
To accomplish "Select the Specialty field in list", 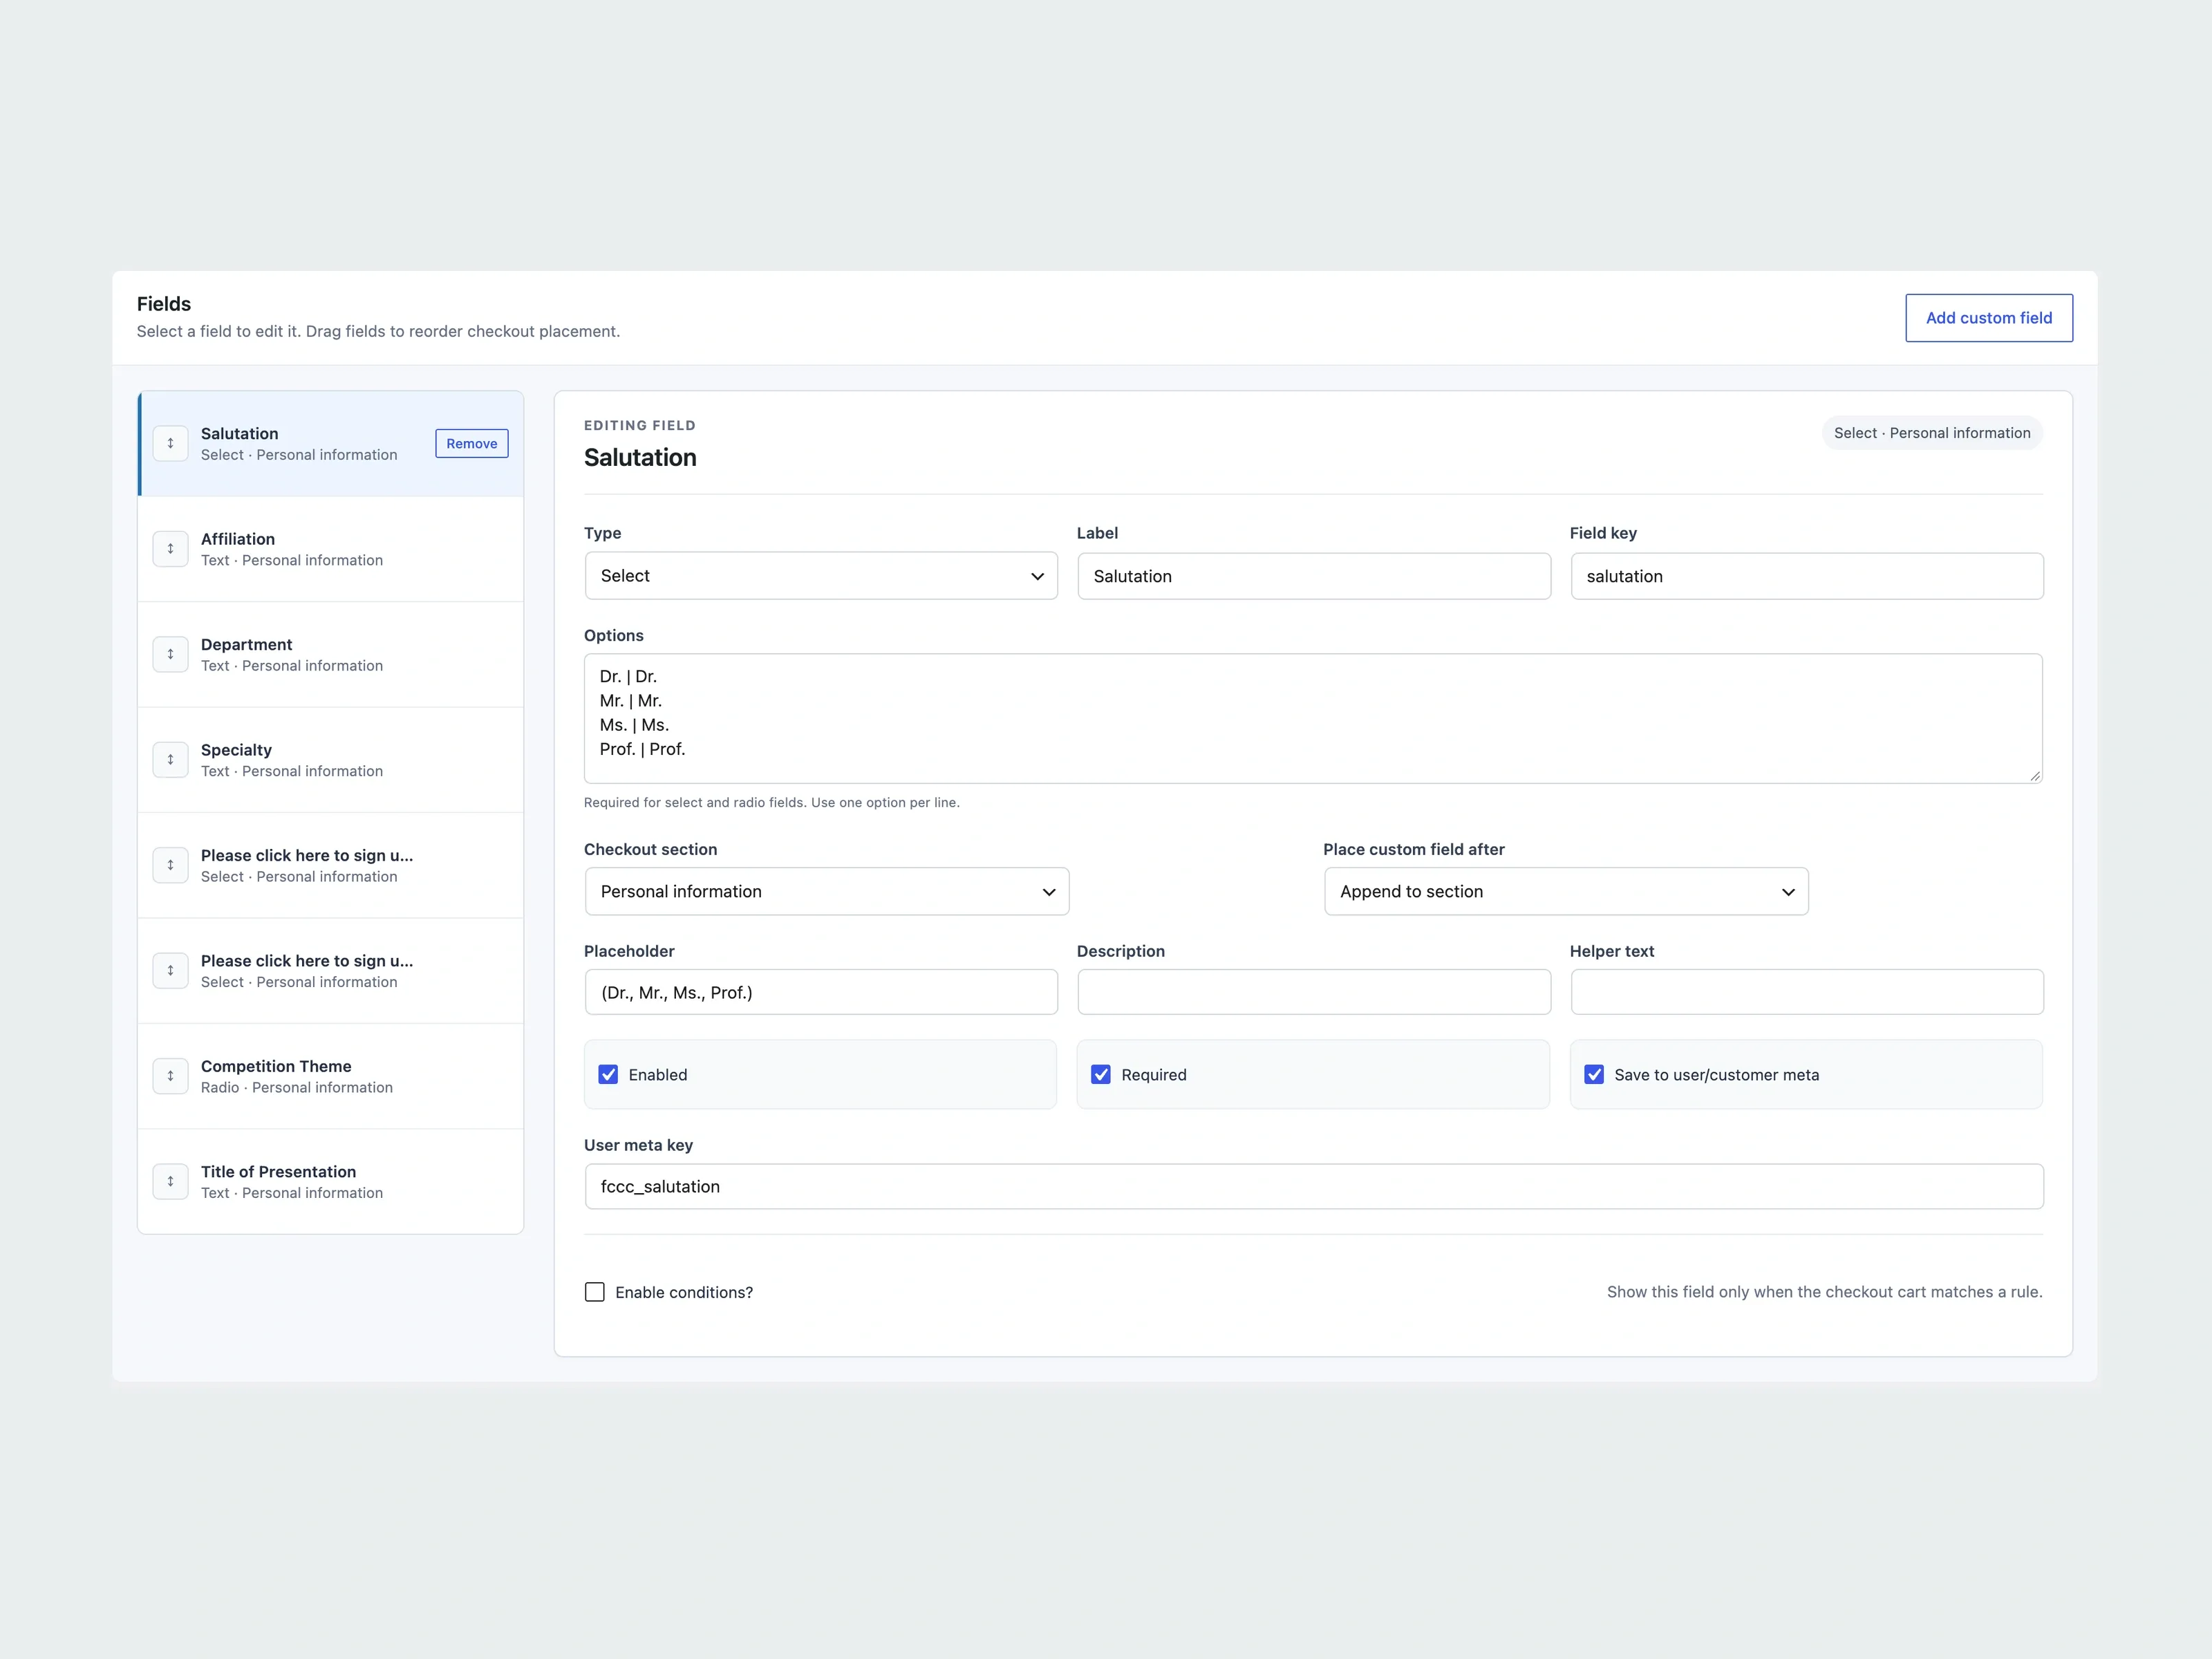I will coord(331,760).
